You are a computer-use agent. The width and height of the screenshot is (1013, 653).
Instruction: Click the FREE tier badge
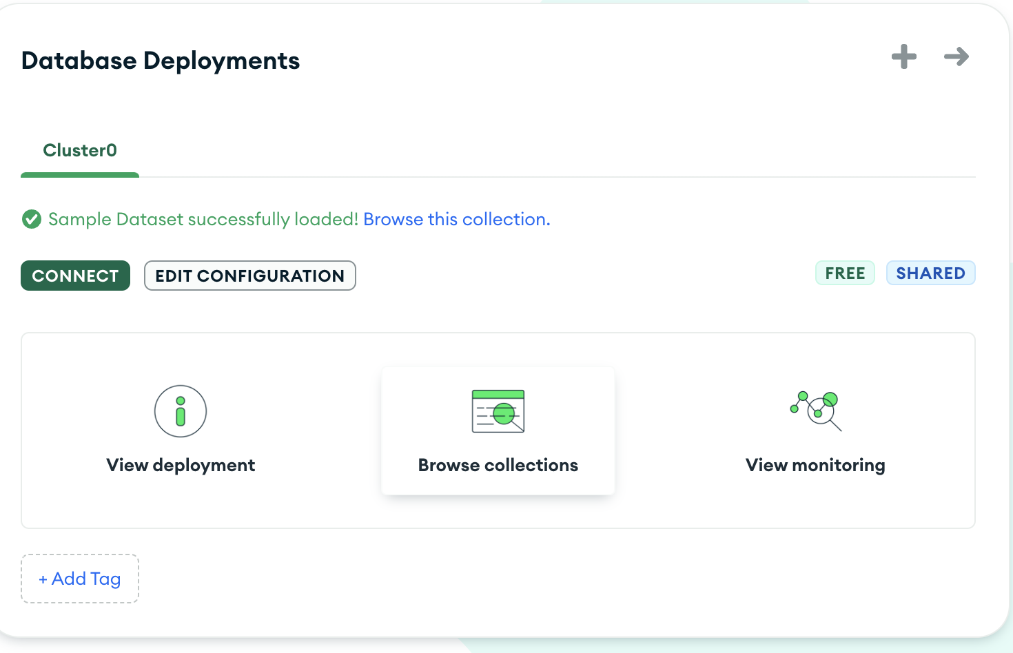845,273
